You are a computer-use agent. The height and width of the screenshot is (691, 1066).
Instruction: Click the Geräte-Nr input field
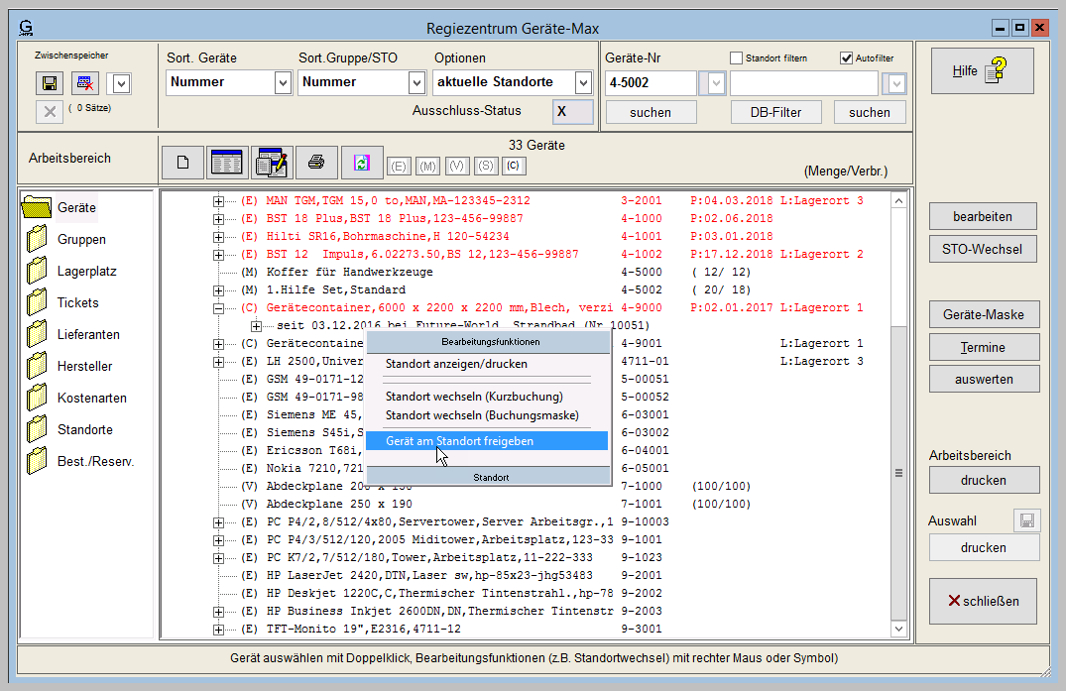pos(651,83)
